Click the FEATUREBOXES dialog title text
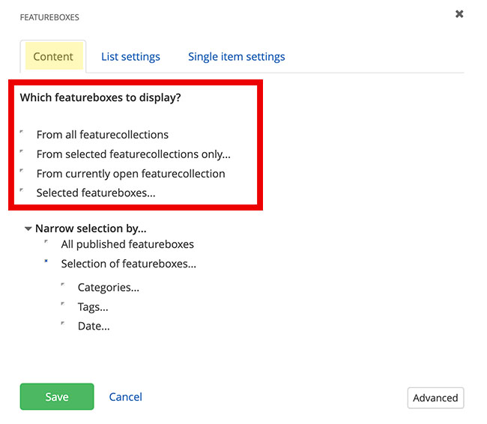The image size is (487, 424). [x=49, y=17]
